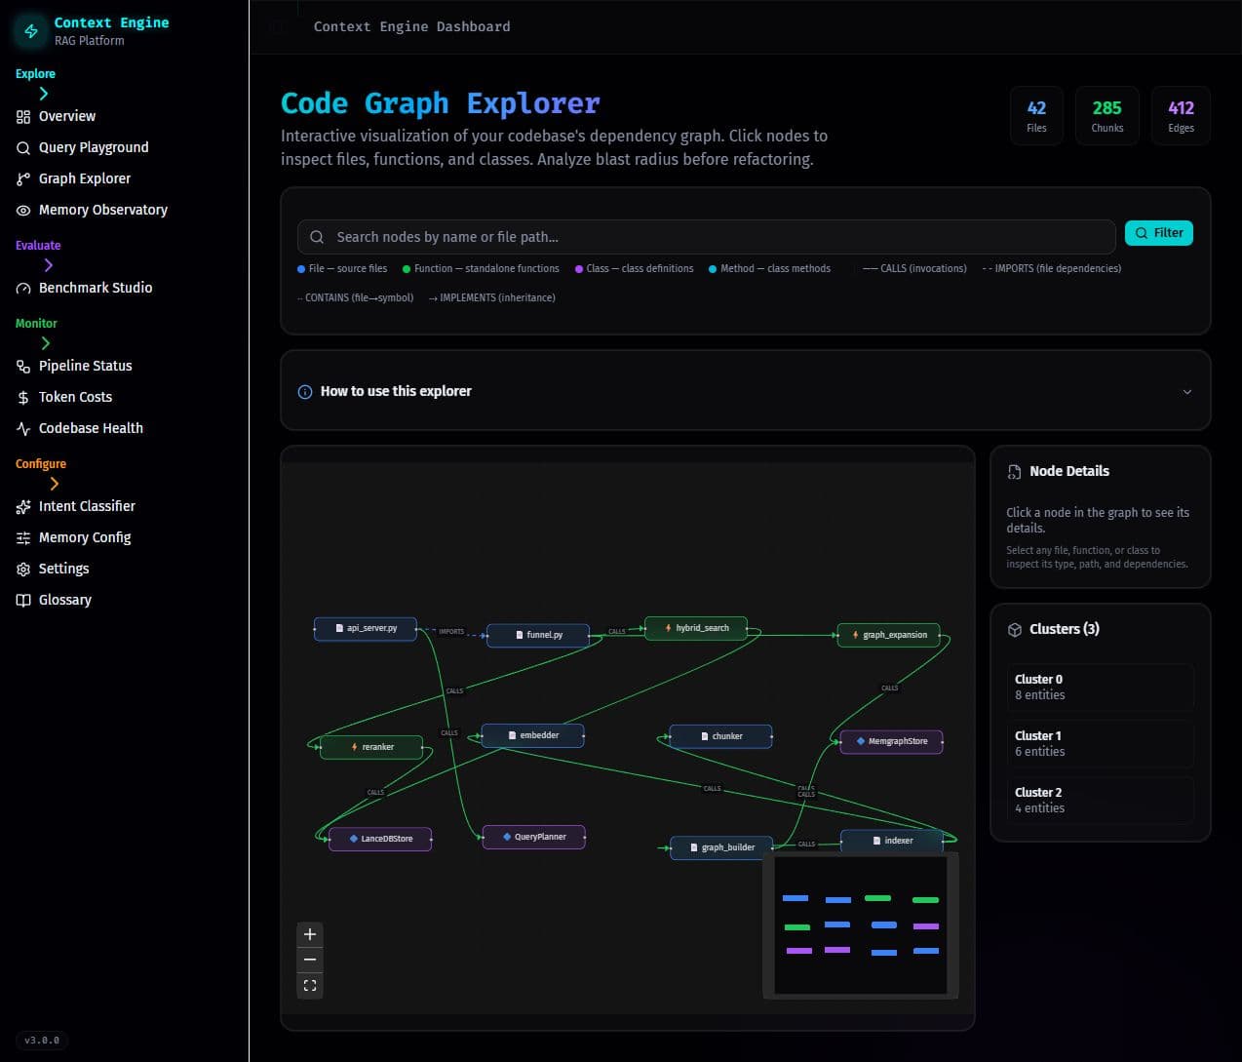Select the embedder file node

pyautogui.click(x=533, y=735)
